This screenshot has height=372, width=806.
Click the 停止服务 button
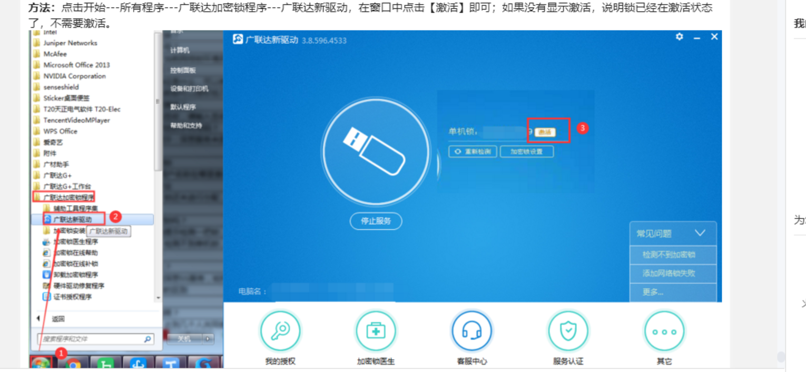click(376, 221)
